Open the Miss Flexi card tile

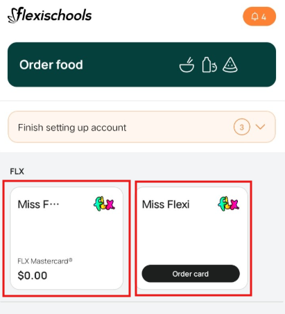(x=192, y=238)
